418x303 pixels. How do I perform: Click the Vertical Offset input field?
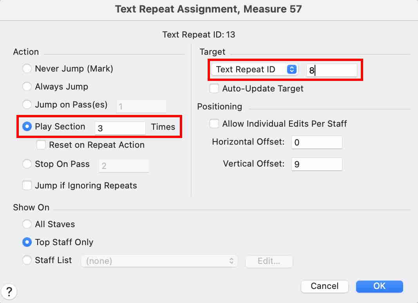pos(317,164)
